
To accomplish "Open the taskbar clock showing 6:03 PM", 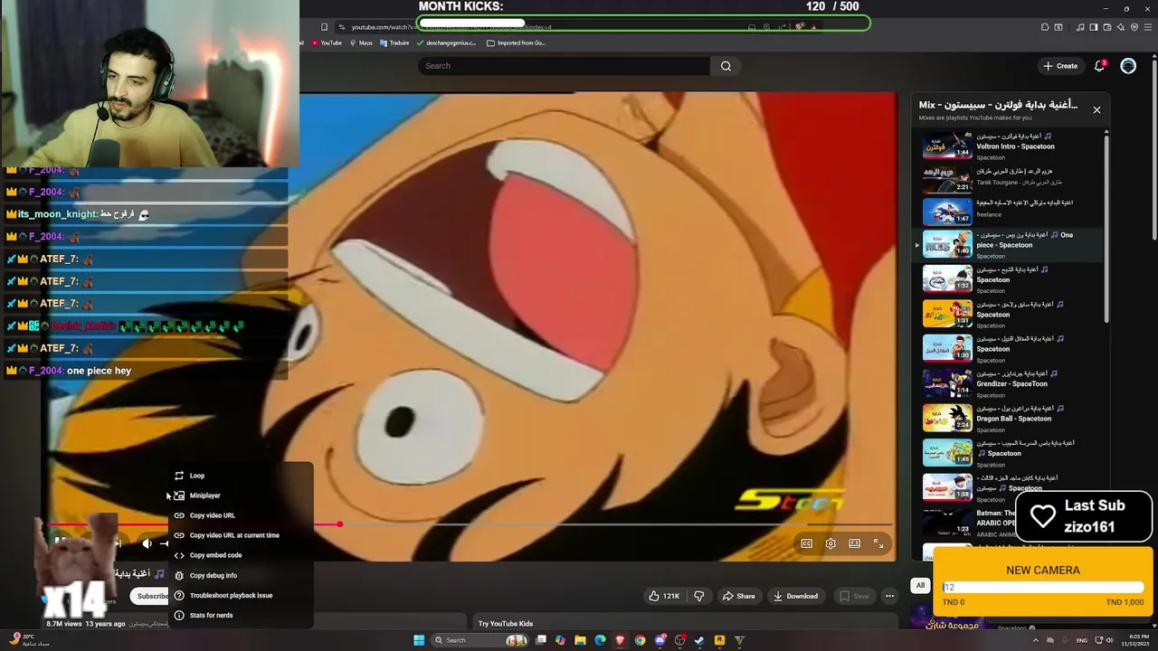I will click(x=1137, y=640).
